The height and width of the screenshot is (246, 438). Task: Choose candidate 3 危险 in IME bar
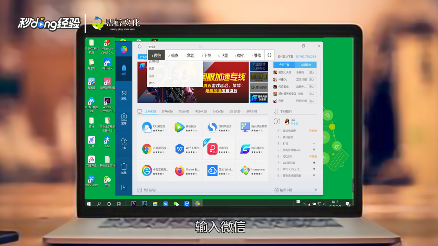coord(190,55)
